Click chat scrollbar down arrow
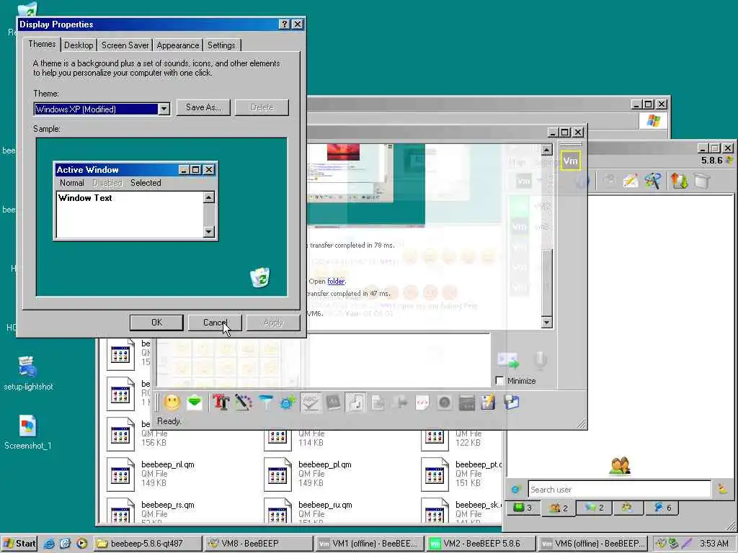 point(546,322)
